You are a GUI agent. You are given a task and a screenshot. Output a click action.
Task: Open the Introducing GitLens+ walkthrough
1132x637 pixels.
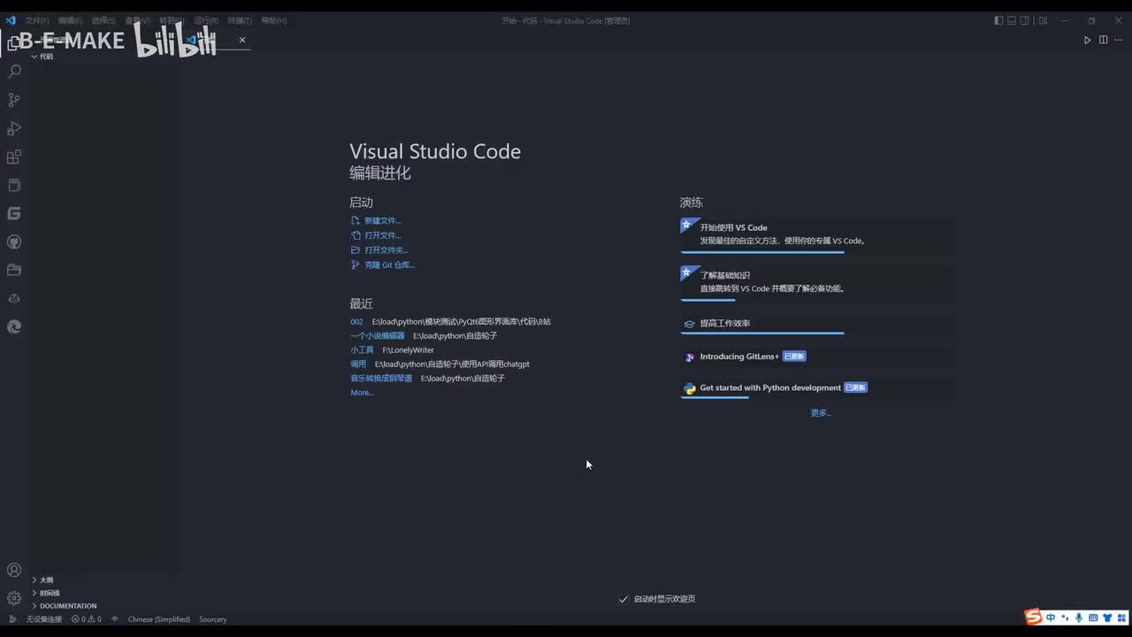coord(817,357)
